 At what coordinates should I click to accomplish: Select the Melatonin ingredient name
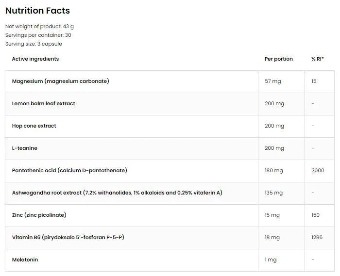25,260
